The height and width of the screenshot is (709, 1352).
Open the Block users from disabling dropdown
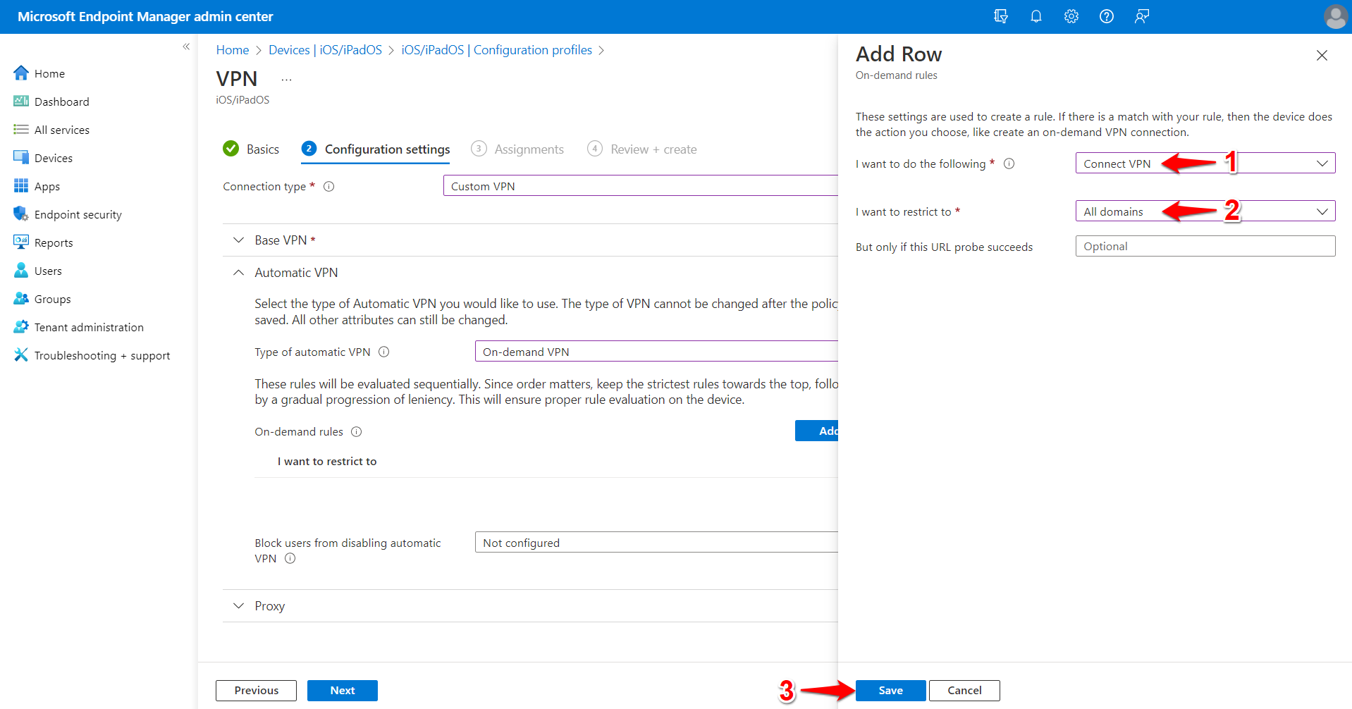(x=656, y=542)
